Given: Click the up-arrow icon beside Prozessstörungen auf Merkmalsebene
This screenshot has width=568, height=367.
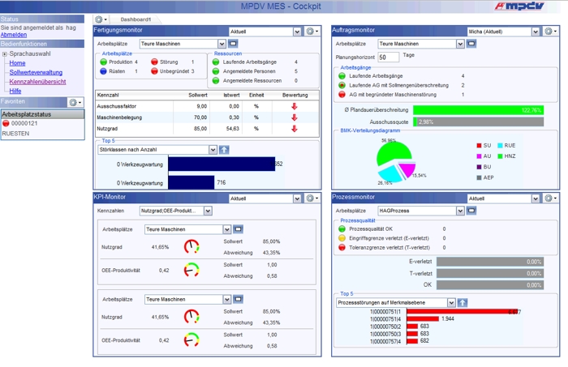Looking at the screenshot, I should 463,303.
